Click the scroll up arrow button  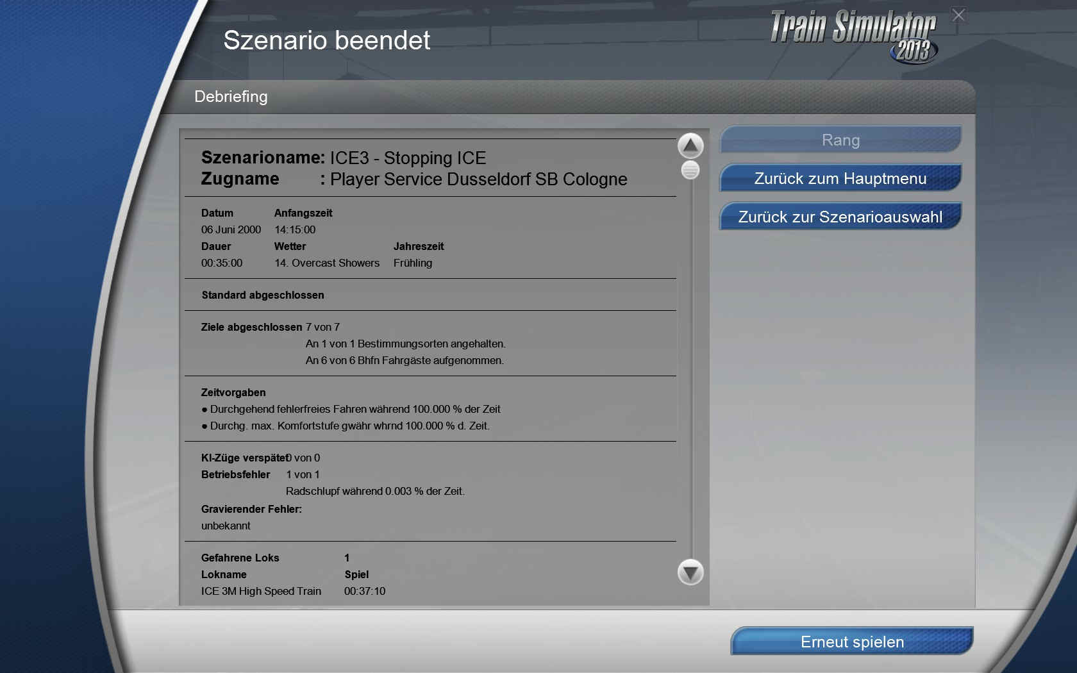click(690, 146)
